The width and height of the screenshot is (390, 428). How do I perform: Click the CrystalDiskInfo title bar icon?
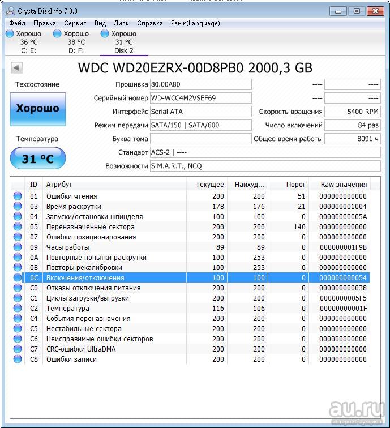tap(11, 11)
